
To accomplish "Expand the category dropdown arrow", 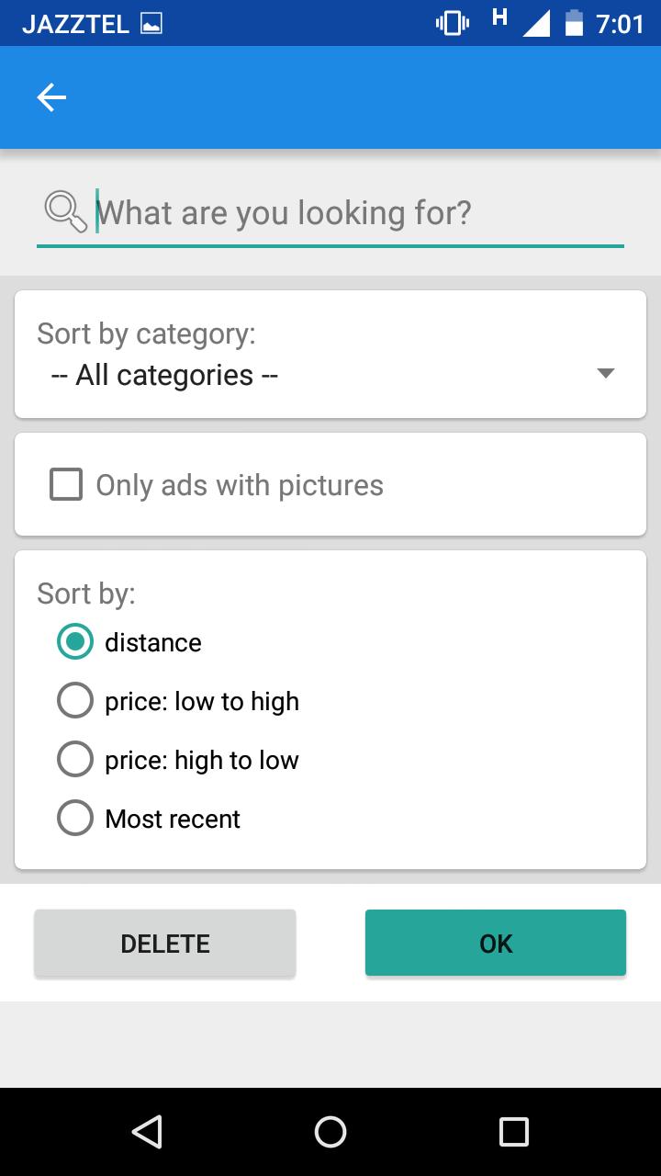I will [x=605, y=373].
